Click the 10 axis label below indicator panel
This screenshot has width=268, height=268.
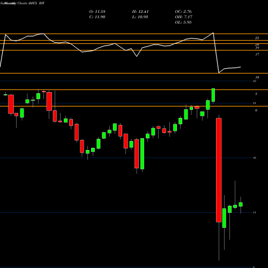[257, 77]
